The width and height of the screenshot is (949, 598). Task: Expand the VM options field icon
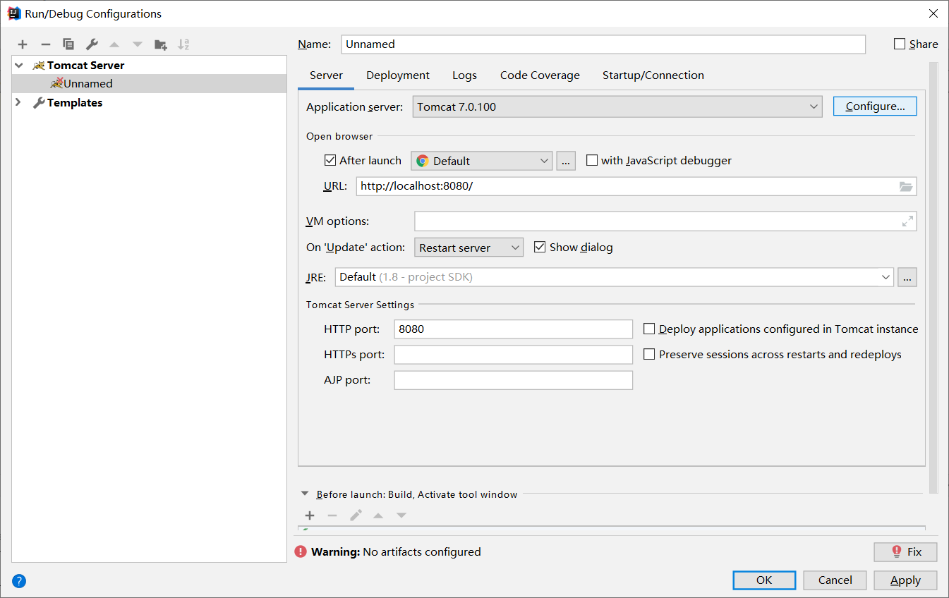pyautogui.click(x=907, y=221)
